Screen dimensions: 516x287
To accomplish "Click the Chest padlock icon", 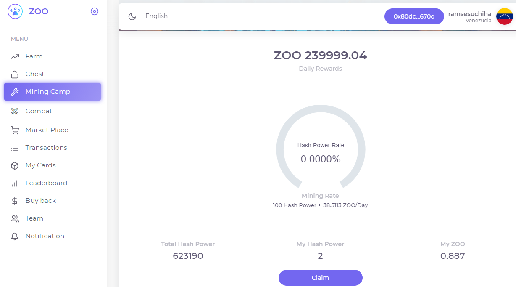I will (15, 74).
